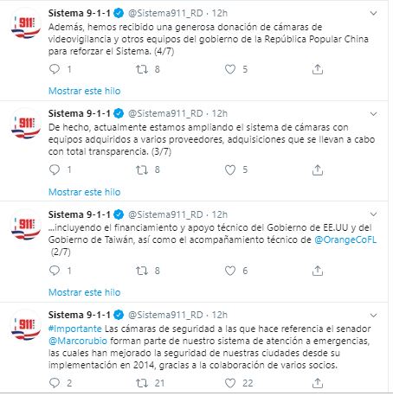Viewport: 393px width, 396px height.
Task: Follow the #Importante hashtag link
Action: coord(75,329)
